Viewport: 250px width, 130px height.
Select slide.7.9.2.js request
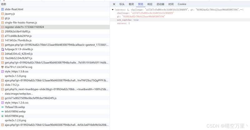[55, 85]
